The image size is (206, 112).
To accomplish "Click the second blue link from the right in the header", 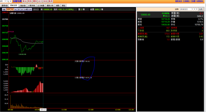I will click(193, 1).
